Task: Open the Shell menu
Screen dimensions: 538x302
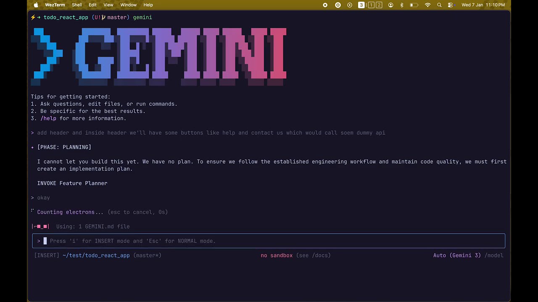Action: (x=77, y=5)
